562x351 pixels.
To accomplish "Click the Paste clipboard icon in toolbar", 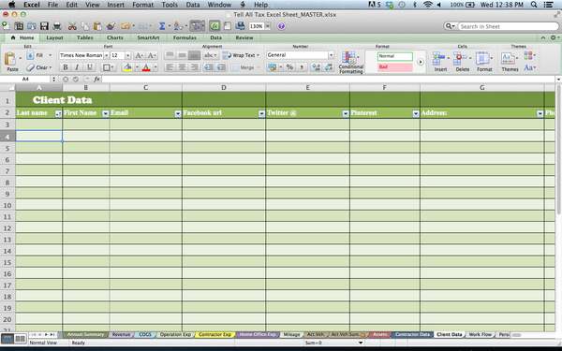I will pyautogui.click(x=97, y=26).
